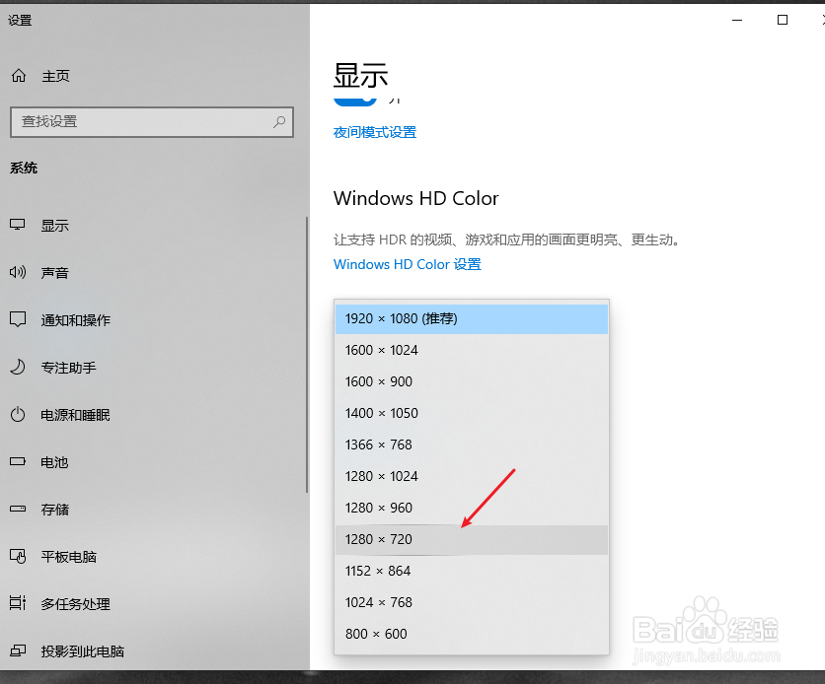Image resolution: width=825 pixels, height=684 pixels.
Task: Maximize the Settings window
Action: (x=783, y=20)
